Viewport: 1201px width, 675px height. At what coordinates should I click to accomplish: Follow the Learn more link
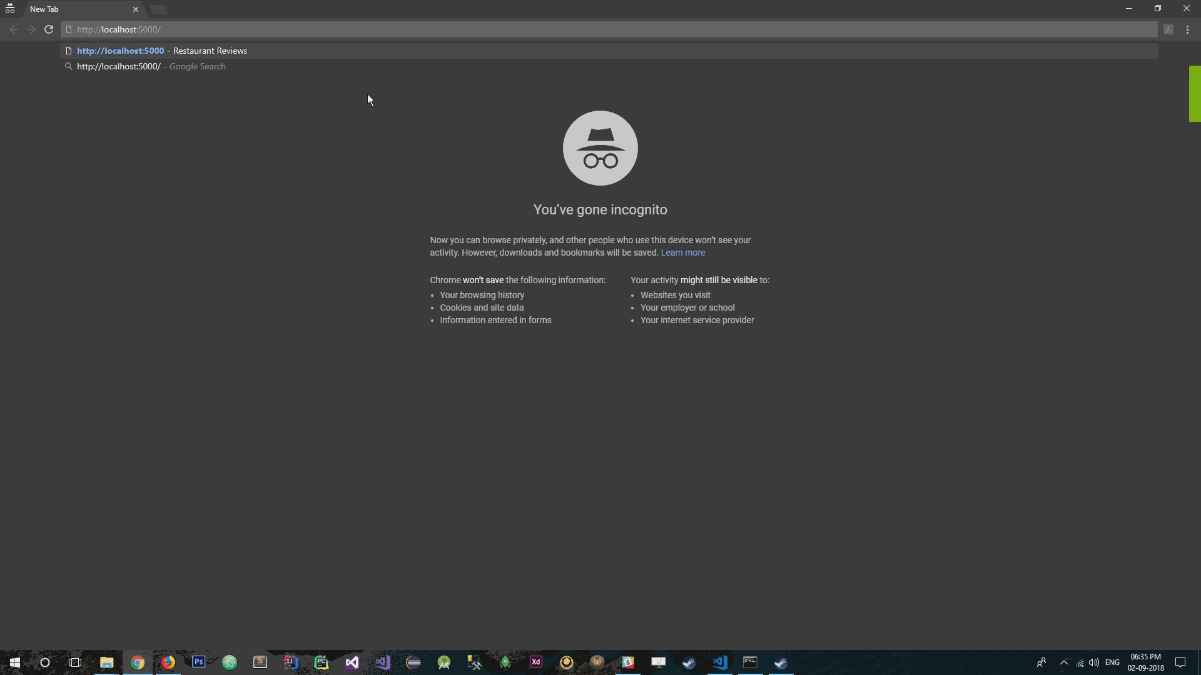682,252
